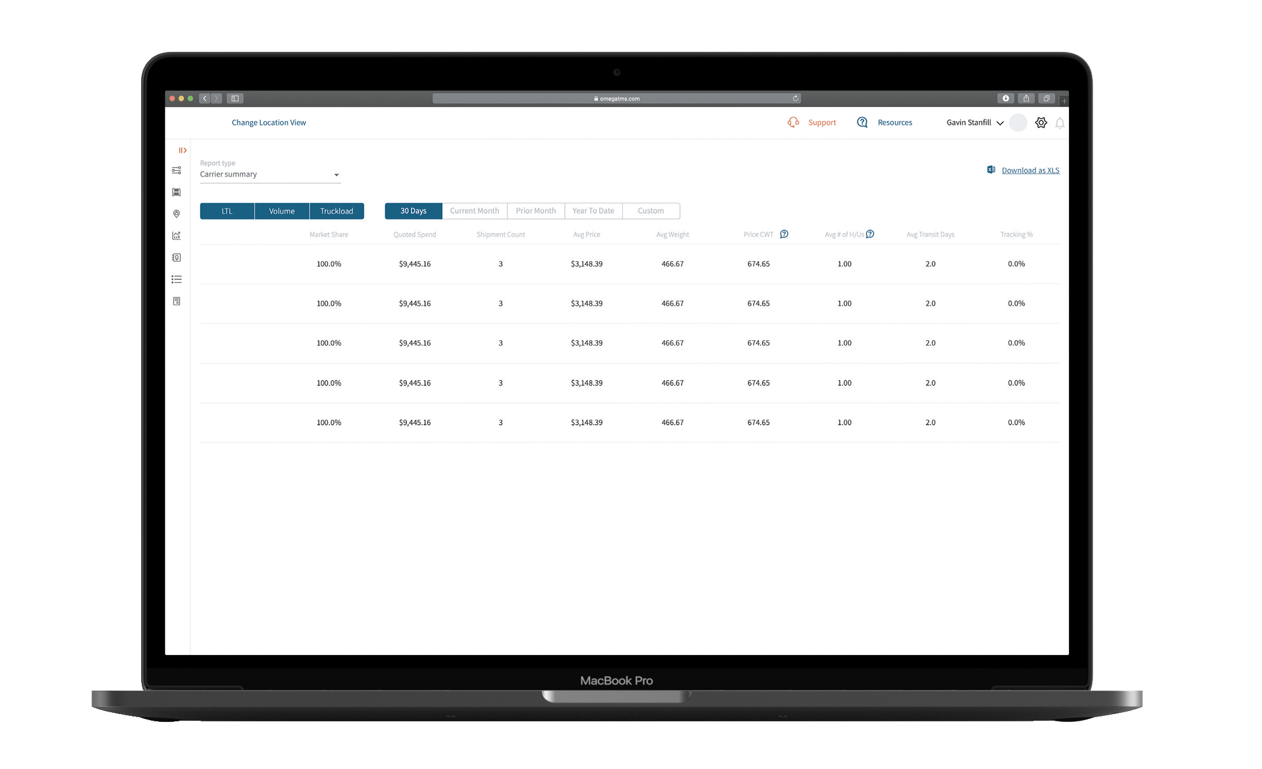Open a new tab with plus icon
Viewport: 1262px width, 769px height.
(1064, 100)
